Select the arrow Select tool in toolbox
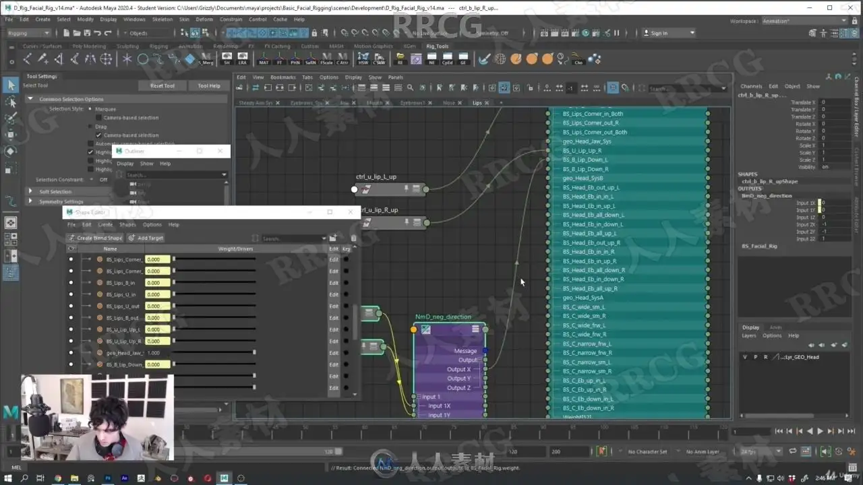This screenshot has width=863, height=485. pyautogui.click(x=11, y=85)
